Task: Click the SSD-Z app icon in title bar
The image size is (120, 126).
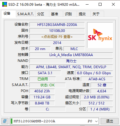Action: click(5, 4)
